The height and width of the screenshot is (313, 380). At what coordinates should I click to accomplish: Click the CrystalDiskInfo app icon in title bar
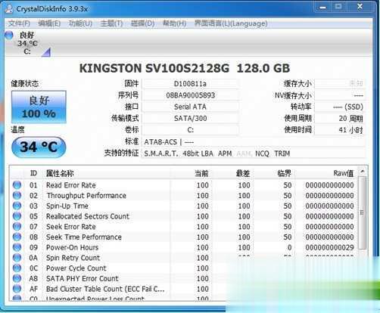coord(9,9)
